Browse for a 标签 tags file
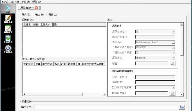 click(172, 64)
